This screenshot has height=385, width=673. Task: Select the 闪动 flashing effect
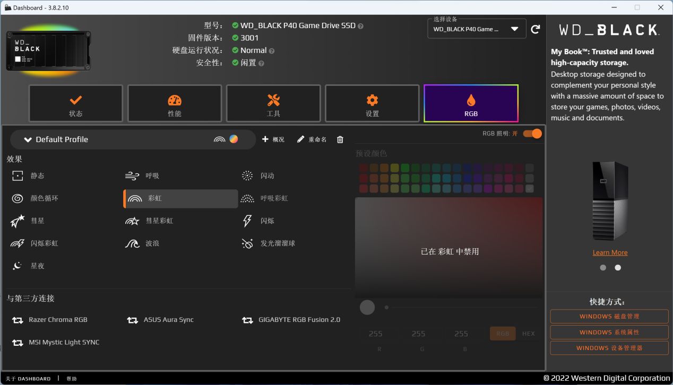257,176
